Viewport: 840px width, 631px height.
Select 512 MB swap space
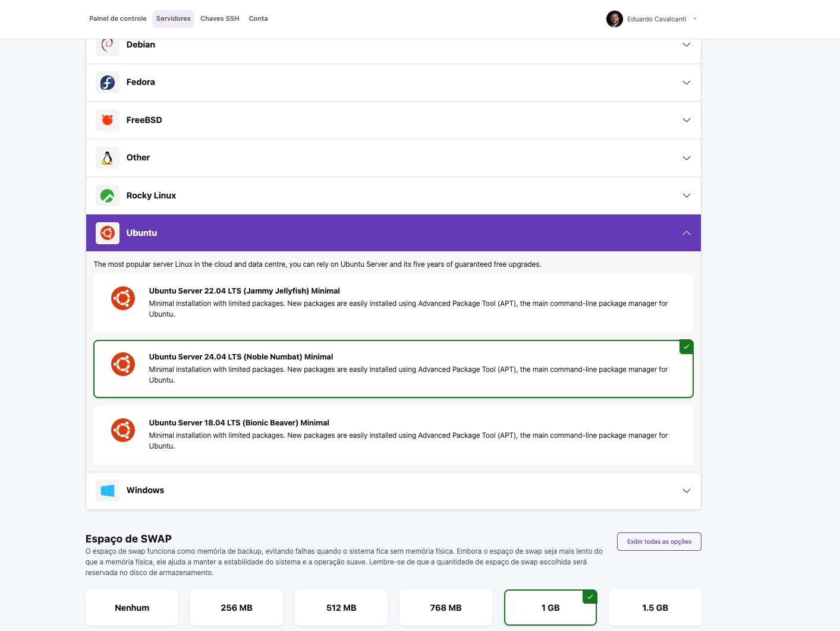coord(341,608)
